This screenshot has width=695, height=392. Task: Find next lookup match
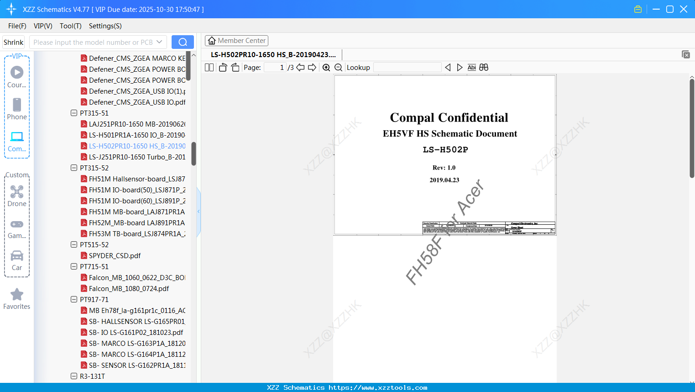[x=460, y=68]
